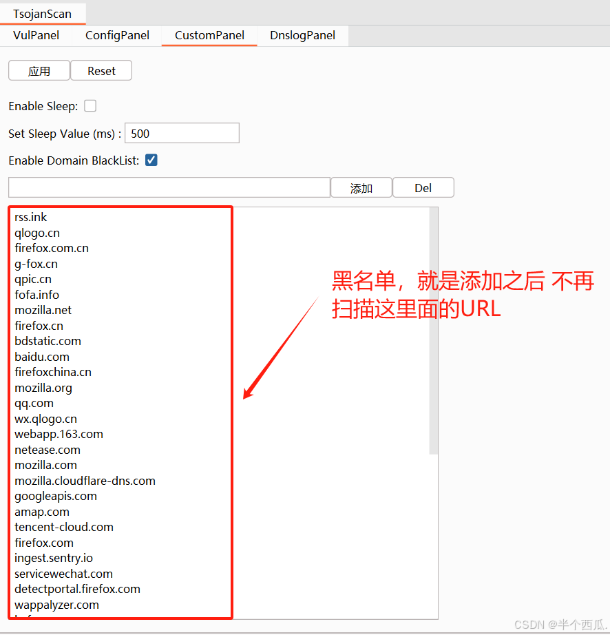
Task: Select firefox.cn entry
Action: click(39, 326)
